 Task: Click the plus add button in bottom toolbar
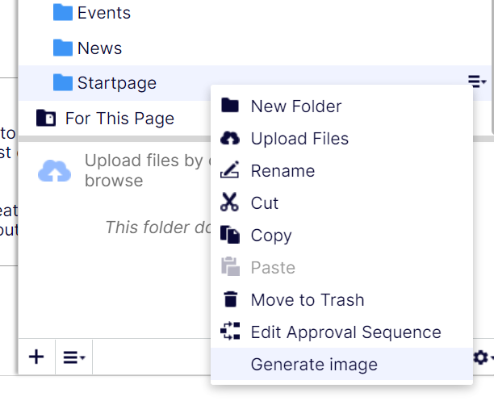(36, 357)
